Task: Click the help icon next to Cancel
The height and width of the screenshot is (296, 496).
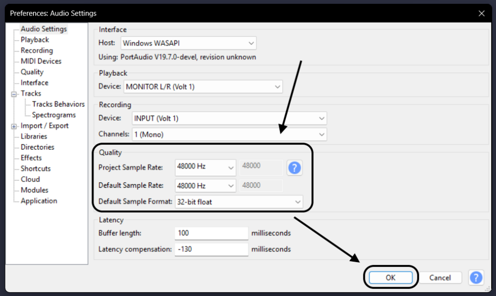Action: click(x=476, y=278)
